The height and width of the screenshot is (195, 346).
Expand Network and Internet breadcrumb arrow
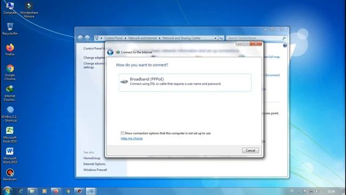[x=159, y=38]
